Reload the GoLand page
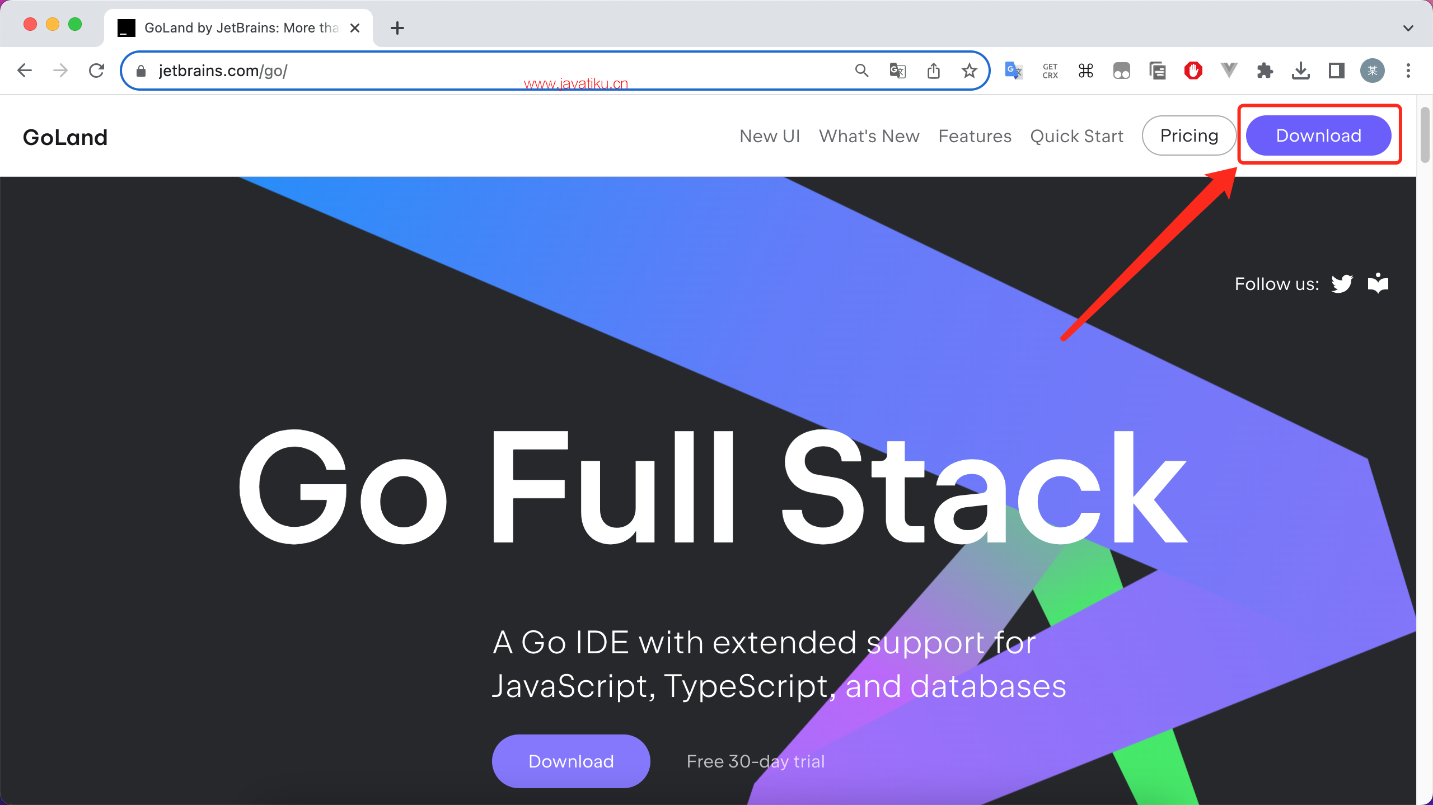Screen dimensions: 1433x805 pyautogui.click(x=97, y=71)
